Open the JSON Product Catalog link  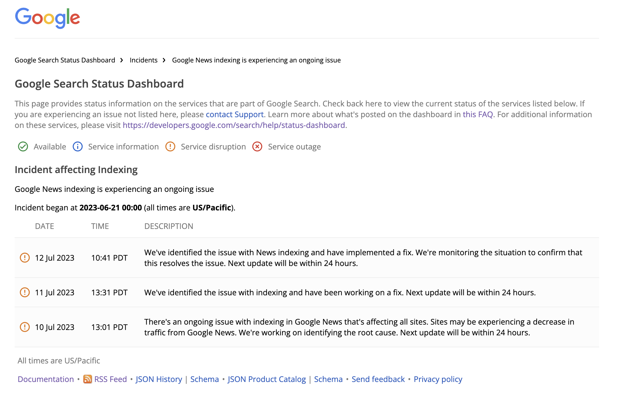[267, 379]
